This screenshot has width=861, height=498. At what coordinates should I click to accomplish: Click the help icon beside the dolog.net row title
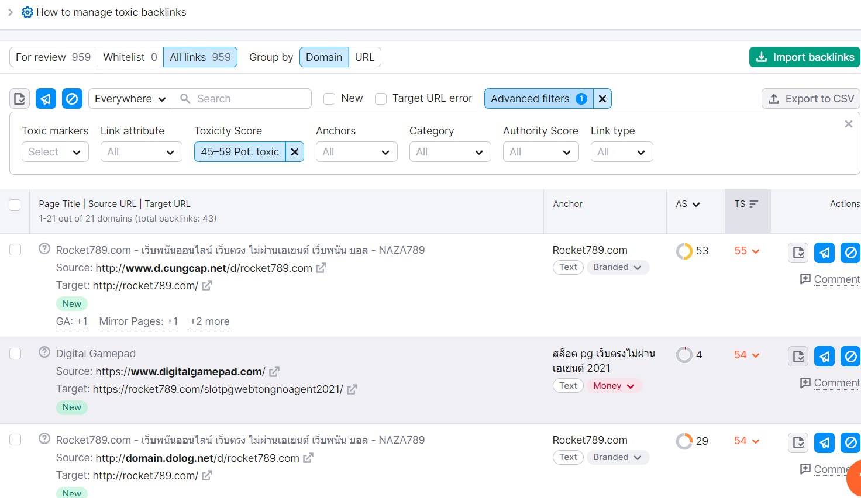pos(44,438)
